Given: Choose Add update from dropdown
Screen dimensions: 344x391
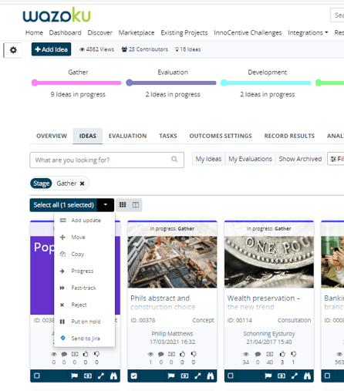Looking at the screenshot, I should pos(85,221).
